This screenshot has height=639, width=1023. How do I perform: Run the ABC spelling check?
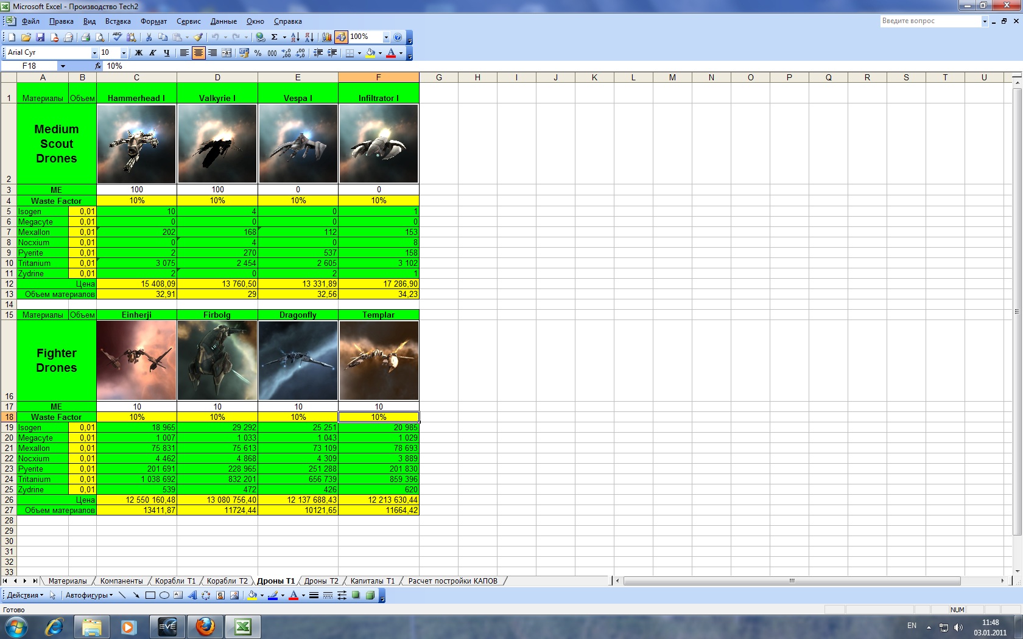117,37
